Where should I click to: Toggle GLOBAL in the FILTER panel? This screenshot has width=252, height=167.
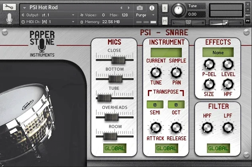click(218, 148)
